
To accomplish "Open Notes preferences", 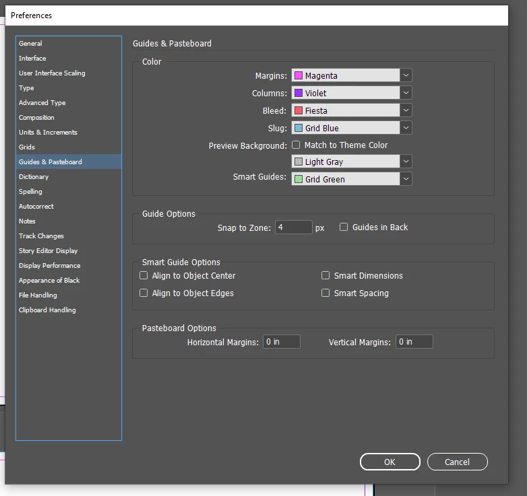I will (69, 221).
